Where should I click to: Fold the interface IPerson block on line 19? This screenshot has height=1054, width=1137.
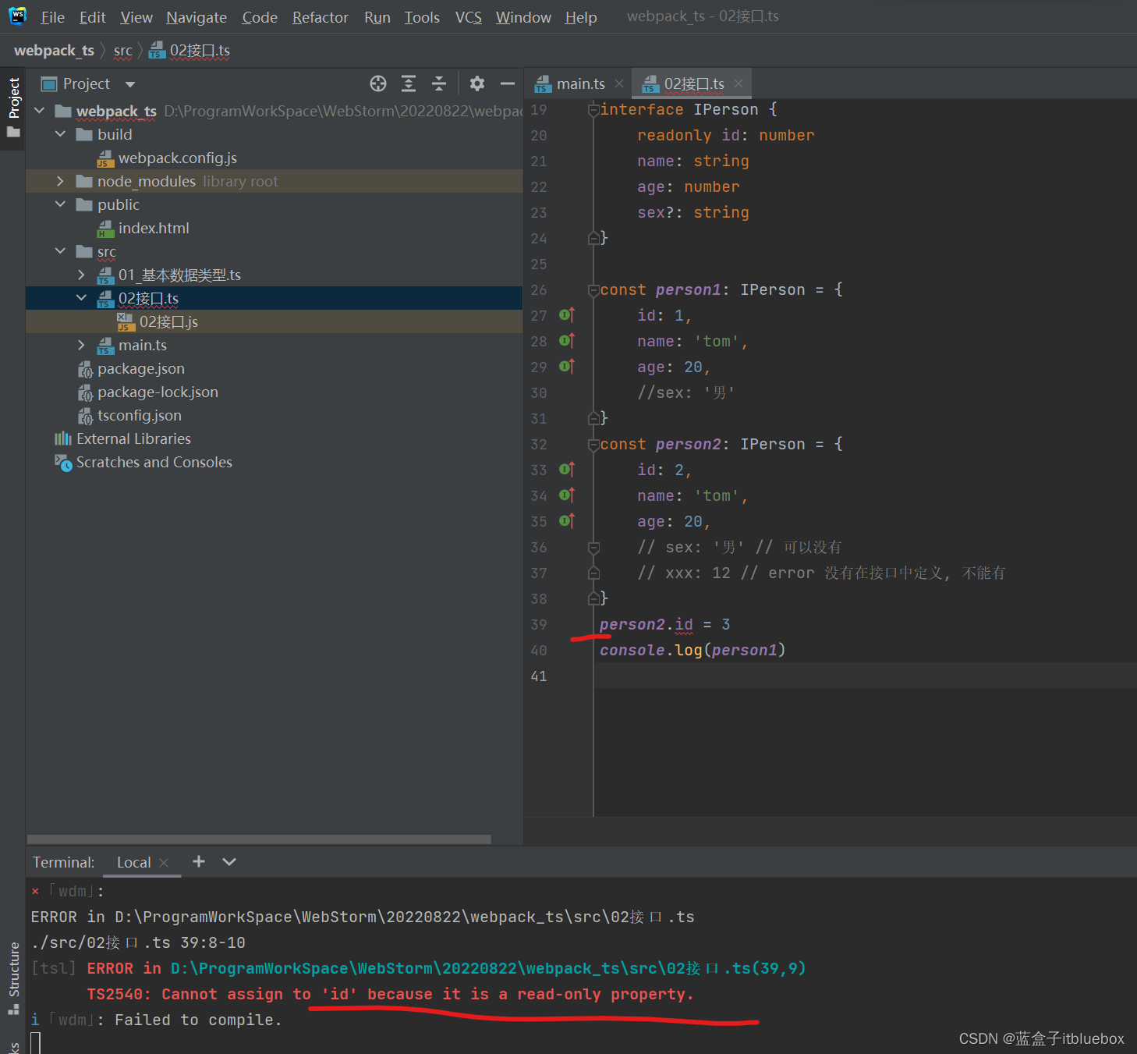tap(593, 109)
